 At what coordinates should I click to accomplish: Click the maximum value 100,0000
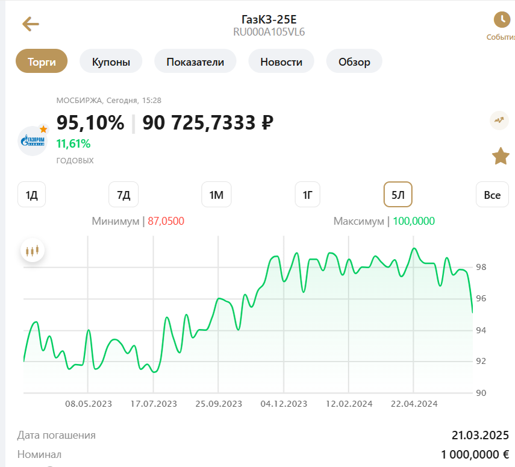(x=414, y=221)
